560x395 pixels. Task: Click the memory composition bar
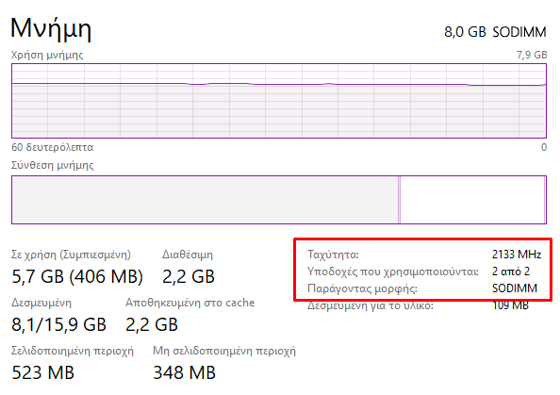click(x=279, y=200)
